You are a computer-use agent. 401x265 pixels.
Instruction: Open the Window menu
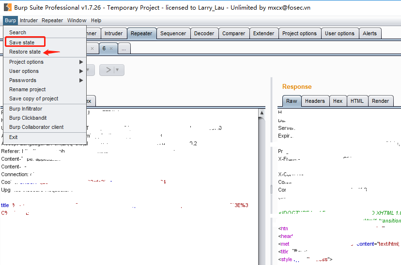pyautogui.click(x=77, y=20)
